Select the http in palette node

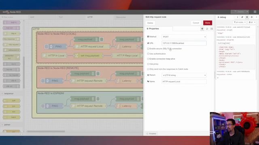[x=12, y=33]
